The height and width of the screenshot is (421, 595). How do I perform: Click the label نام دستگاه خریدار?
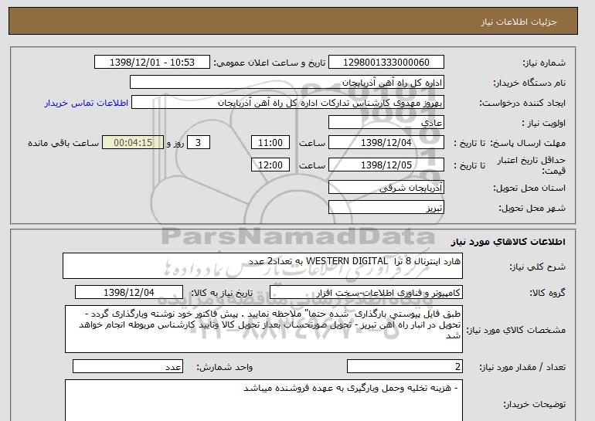click(x=529, y=83)
